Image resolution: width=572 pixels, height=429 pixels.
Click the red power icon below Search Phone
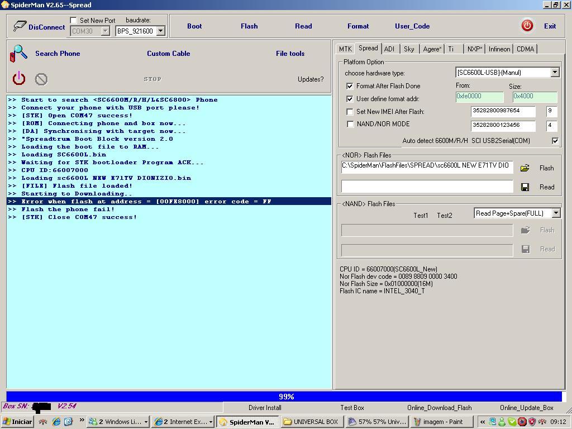pyautogui.click(x=19, y=78)
